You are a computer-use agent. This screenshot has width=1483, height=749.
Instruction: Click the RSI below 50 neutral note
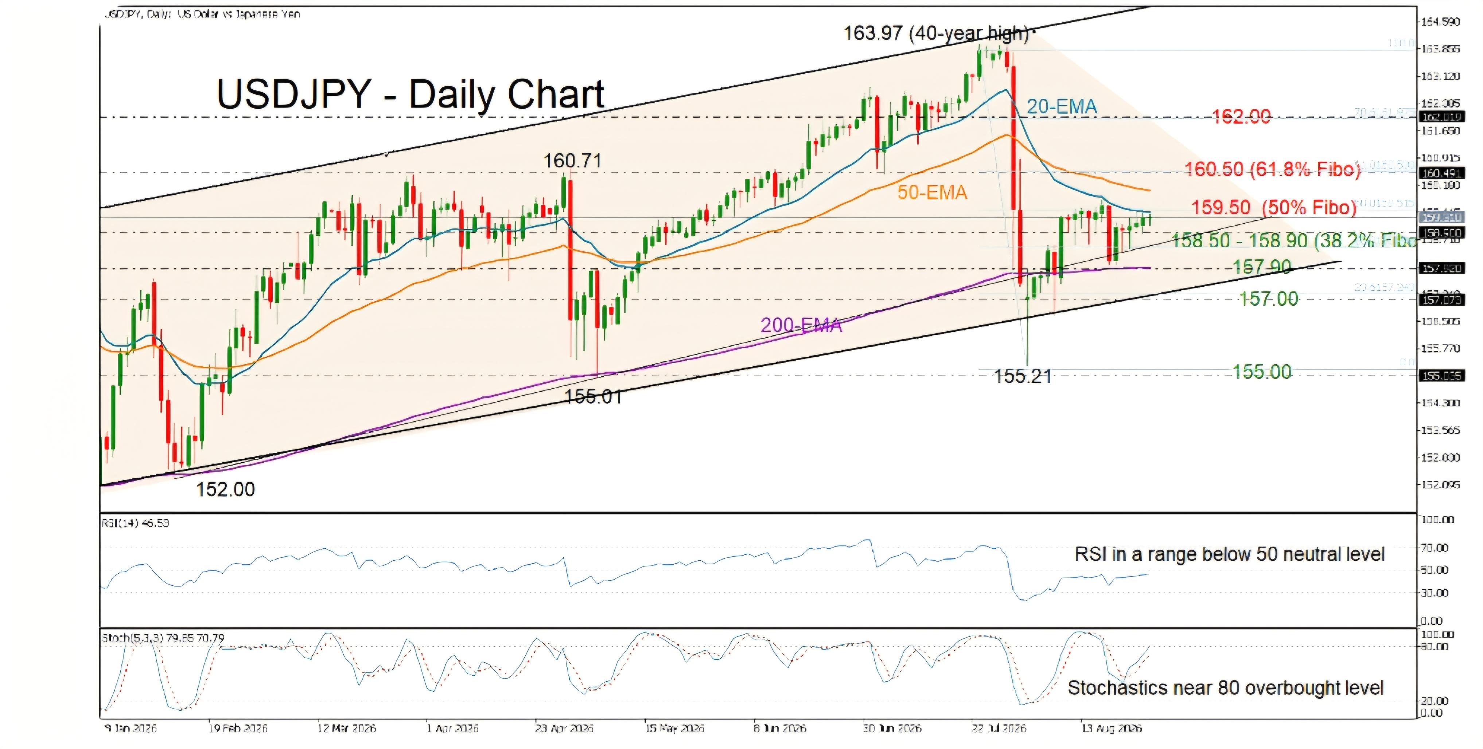pos(1230,554)
